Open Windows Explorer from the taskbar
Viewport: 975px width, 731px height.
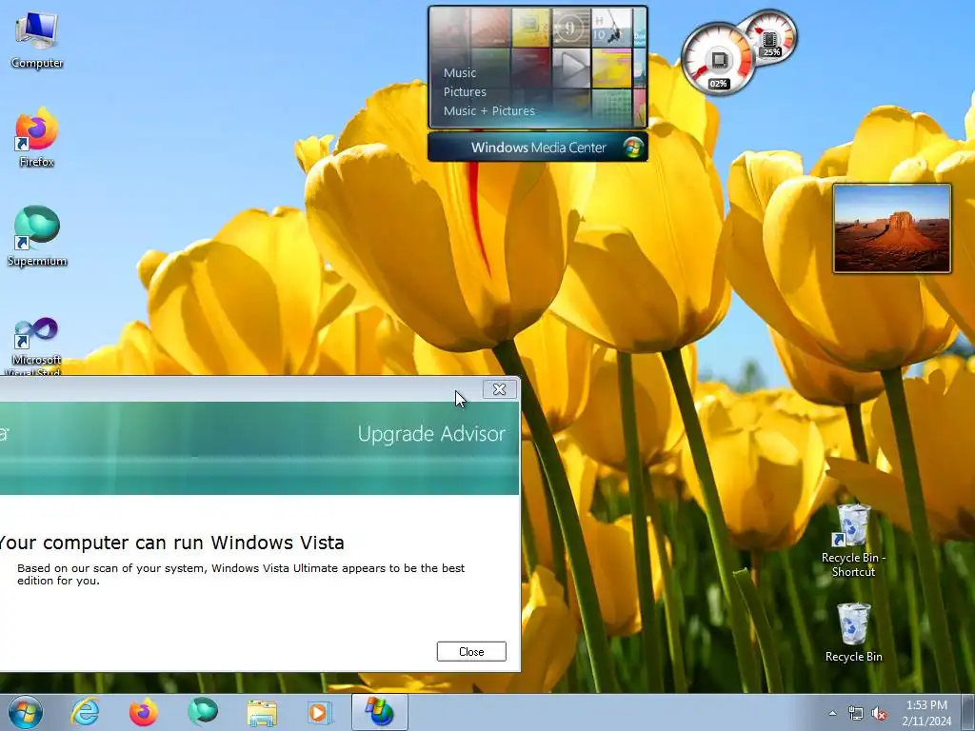click(262, 712)
